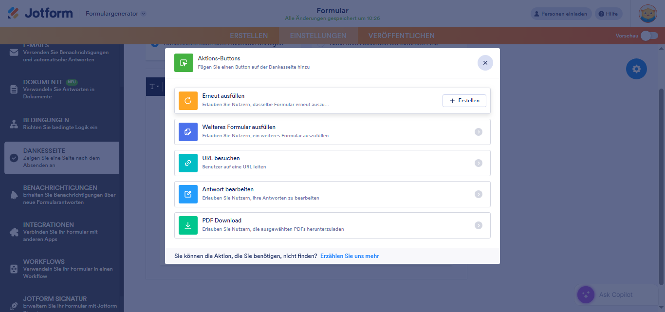Click the Formular title at top
This screenshot has height=312, width=665.
click(x=332, y=11)
